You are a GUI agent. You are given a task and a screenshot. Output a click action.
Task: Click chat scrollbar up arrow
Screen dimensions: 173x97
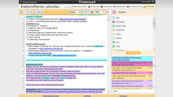(x=154, y=58)
